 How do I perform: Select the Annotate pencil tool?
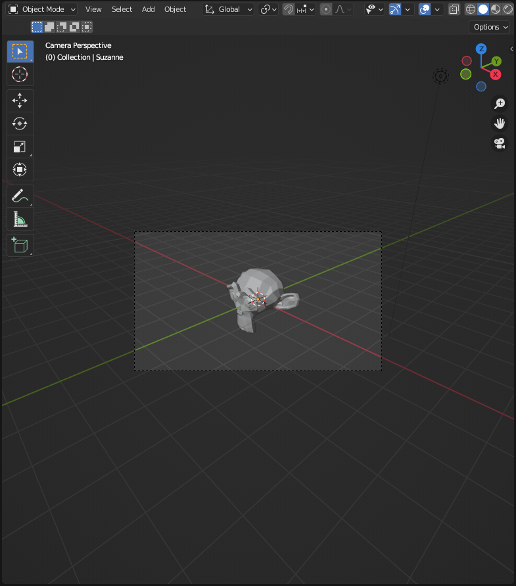click(x=20, y=196)
